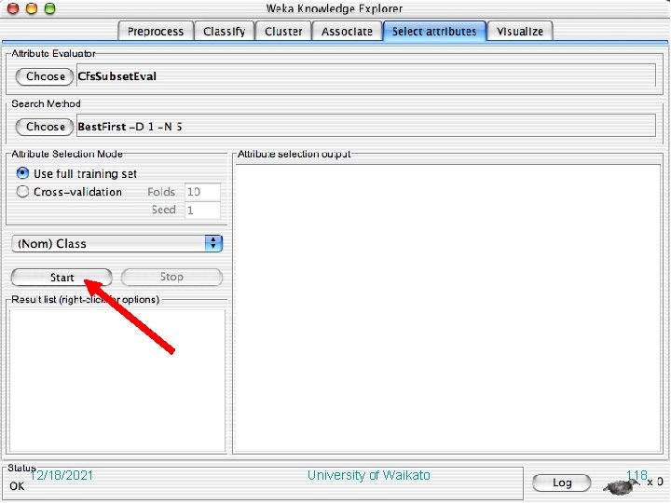Image resolution: width=671 pixels, height=503 pixels.
Task: Choose a different Search Method
Action: pyautogui.click(x=45, y=127)
